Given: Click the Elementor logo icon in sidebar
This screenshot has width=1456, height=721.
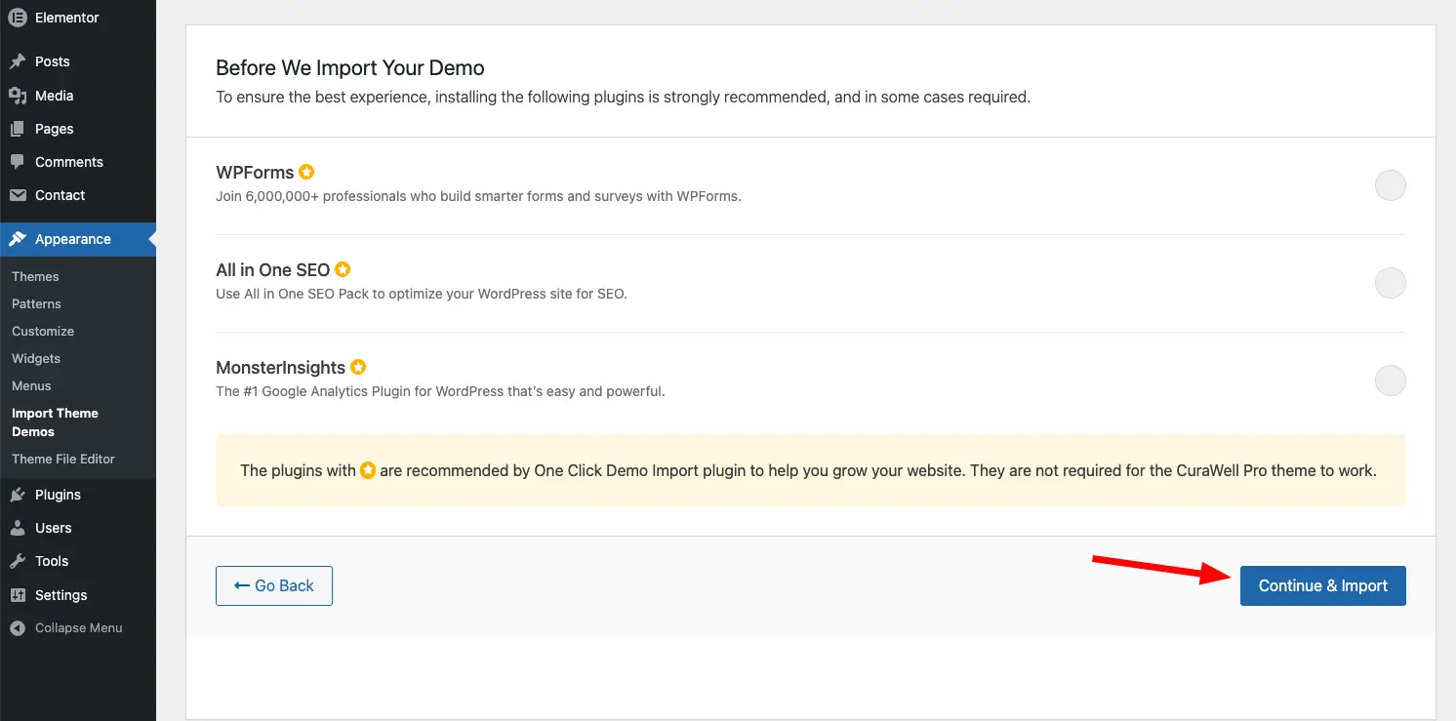Looking at the screenshot, I should (x=18, y=18).
